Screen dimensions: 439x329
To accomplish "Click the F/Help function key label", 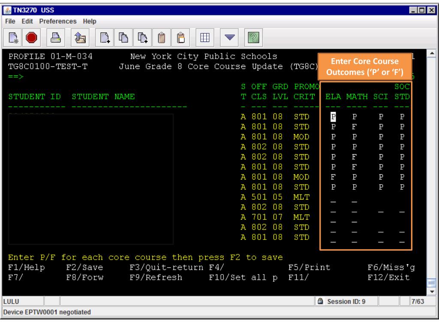I will pyautogui.click(x=27, y=267).
